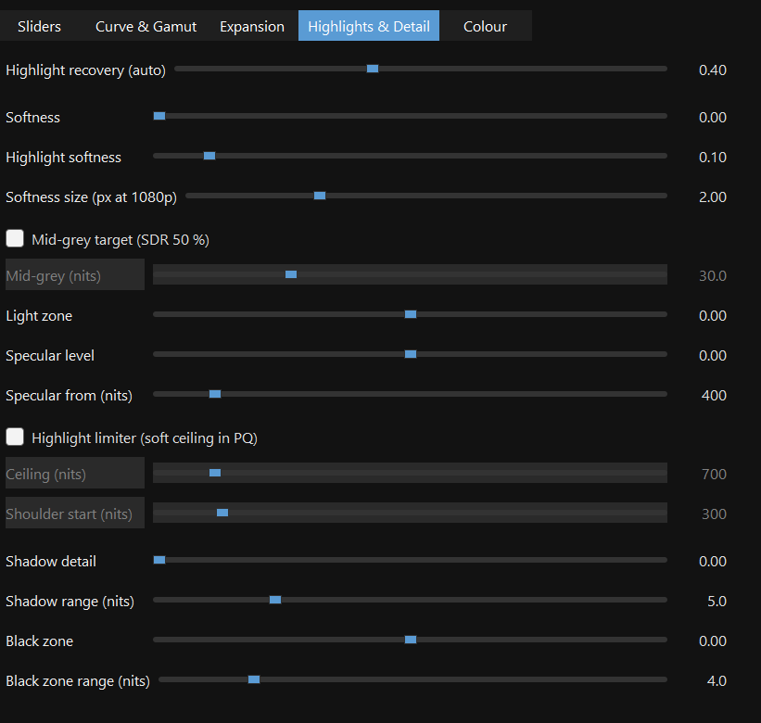Click the Black zone range slider handle
Screen dimensions: 761x723
pos(254,679)
